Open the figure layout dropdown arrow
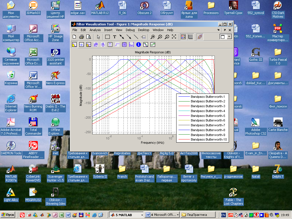The image size is (292, 219). [x=229, y=37]
